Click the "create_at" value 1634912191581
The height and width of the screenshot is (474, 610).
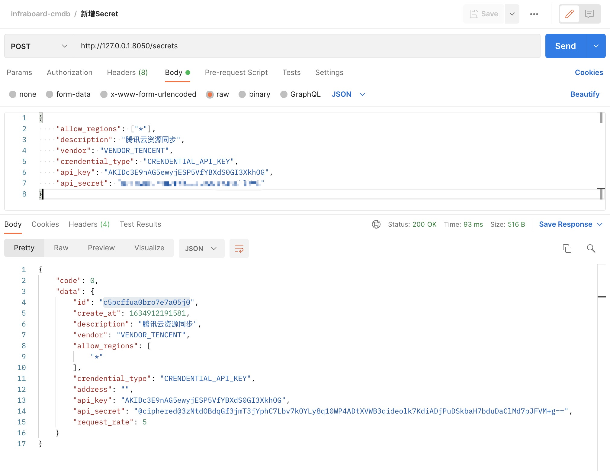(x=157, y=313)
